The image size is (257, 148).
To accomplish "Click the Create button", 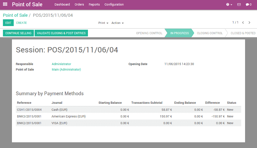I will (x=22, y=23).
